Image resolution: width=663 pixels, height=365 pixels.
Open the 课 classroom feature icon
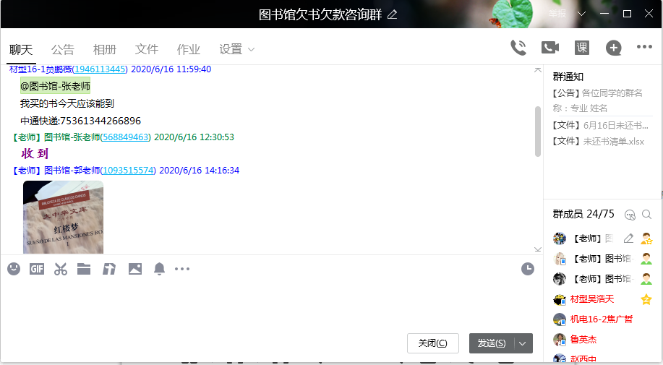tap(582, 48)
